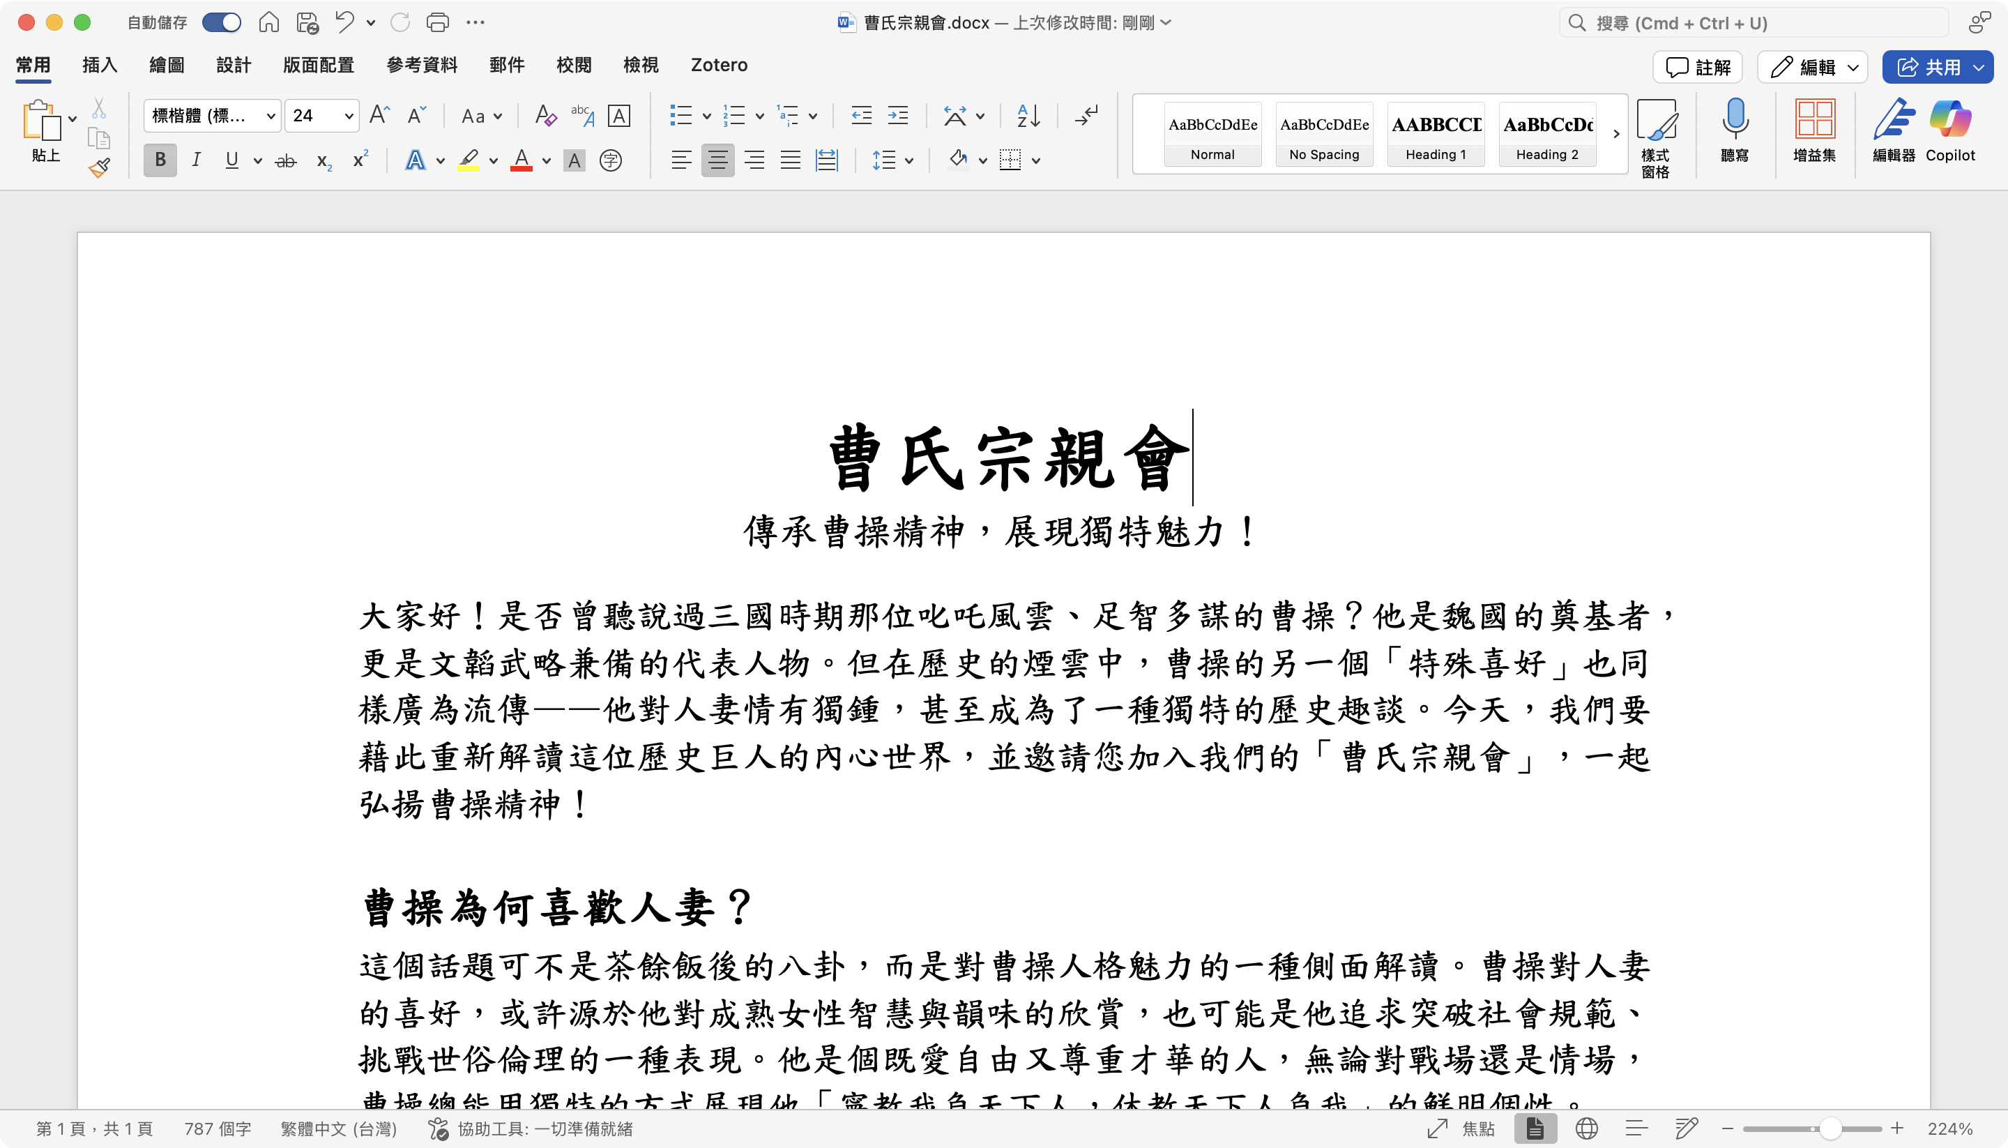2008x1148 pixels.
Task: Turn off the 自動儲存 AutoSave switch
Action: [x=222, y=22]
